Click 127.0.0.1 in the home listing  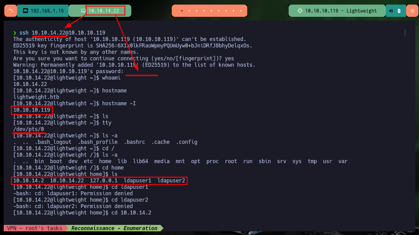104,181
